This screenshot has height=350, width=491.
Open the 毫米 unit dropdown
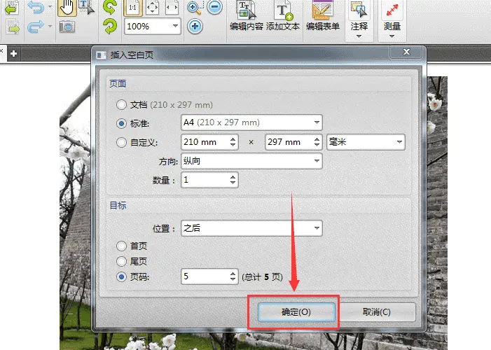pos(366,142)
